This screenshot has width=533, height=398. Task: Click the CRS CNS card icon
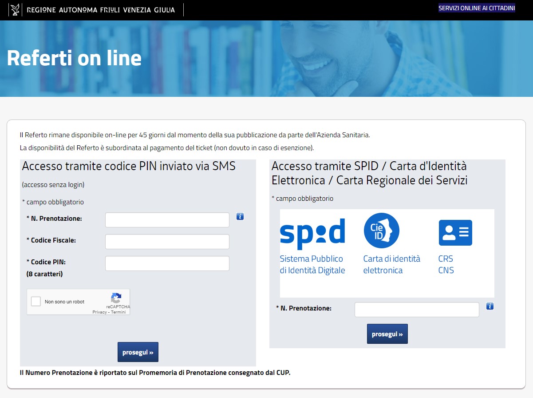click(x=455, y=233)
